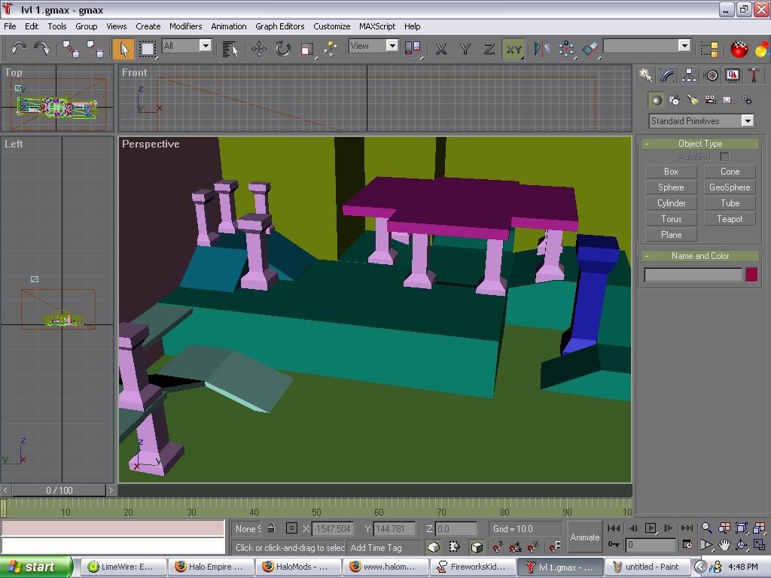
Task: Click the Teapot button
Action: (x=730, y=219)
